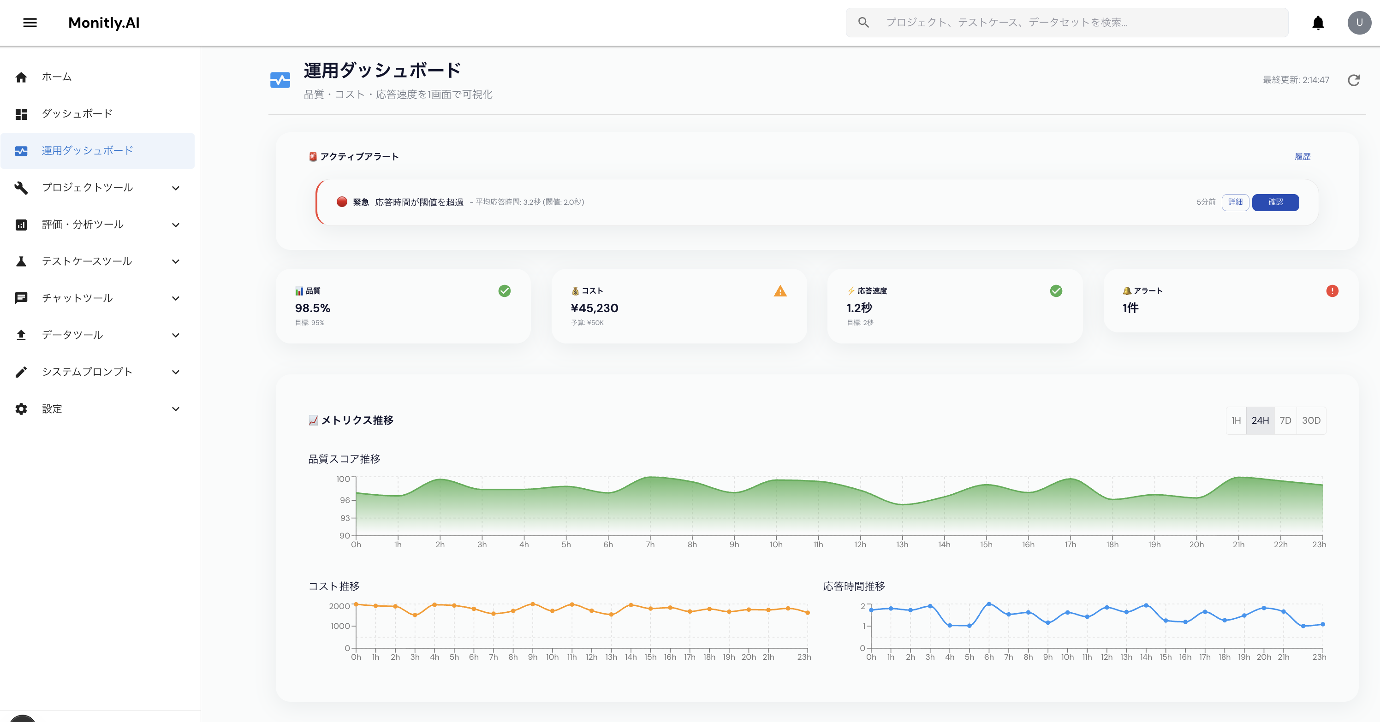Screen dimensions: 1380x722
Task: Open the hamburger navigation menu
Action: pyautogui.click(x=30, y=23)
